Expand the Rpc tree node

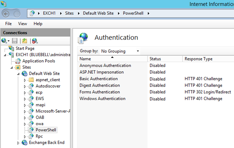(x=25, y=136)
